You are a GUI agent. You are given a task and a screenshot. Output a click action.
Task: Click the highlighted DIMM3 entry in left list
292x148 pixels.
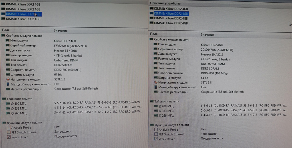23,14
